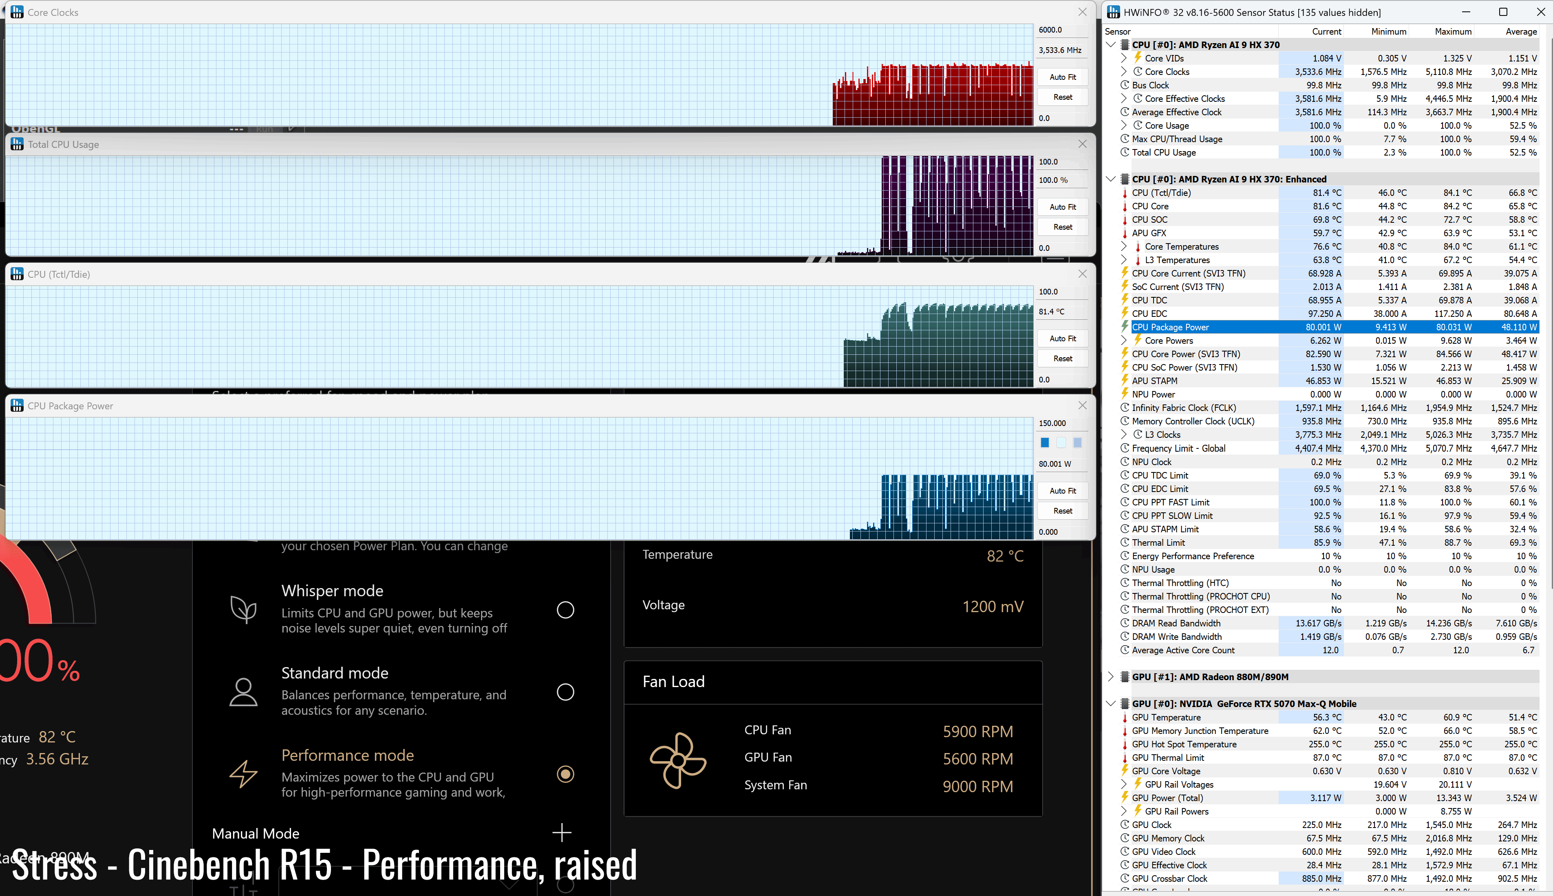Click the chip icon beside CPU Enhanced group
Screen dimensions: 1553x896
(x=1125, y=179)
